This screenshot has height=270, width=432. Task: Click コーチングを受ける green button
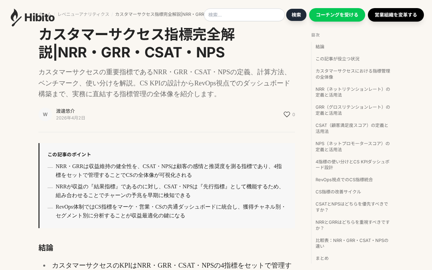point(337,15)
